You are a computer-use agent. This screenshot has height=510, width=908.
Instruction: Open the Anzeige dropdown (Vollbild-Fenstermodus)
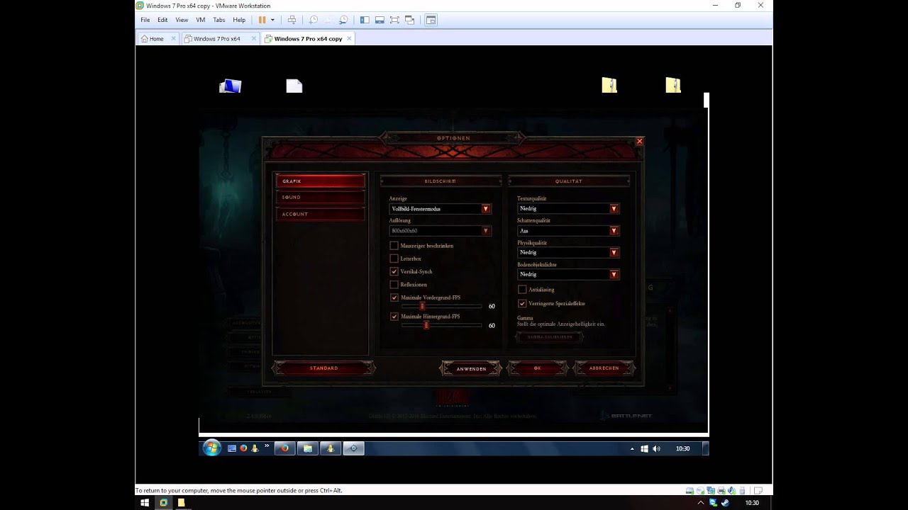pyautogui.click(x=440, y=209)
